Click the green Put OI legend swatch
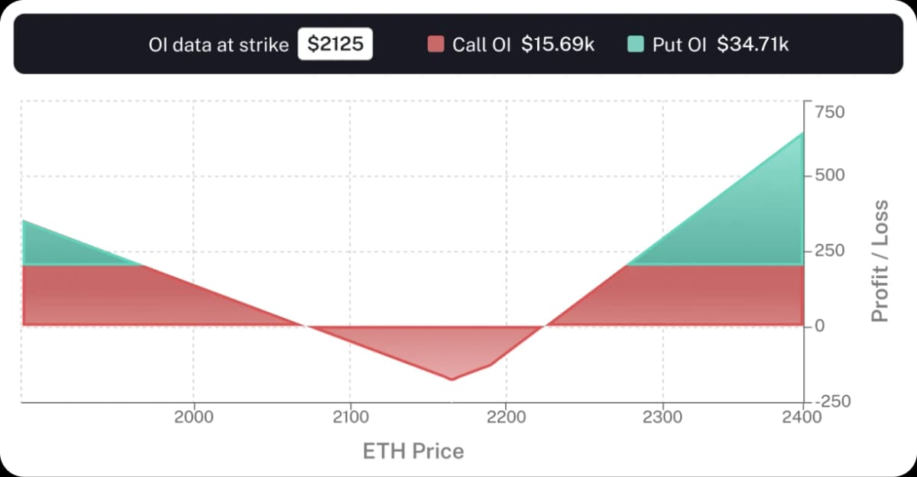This screenshot has height=477, width=917. click(636, 44)
